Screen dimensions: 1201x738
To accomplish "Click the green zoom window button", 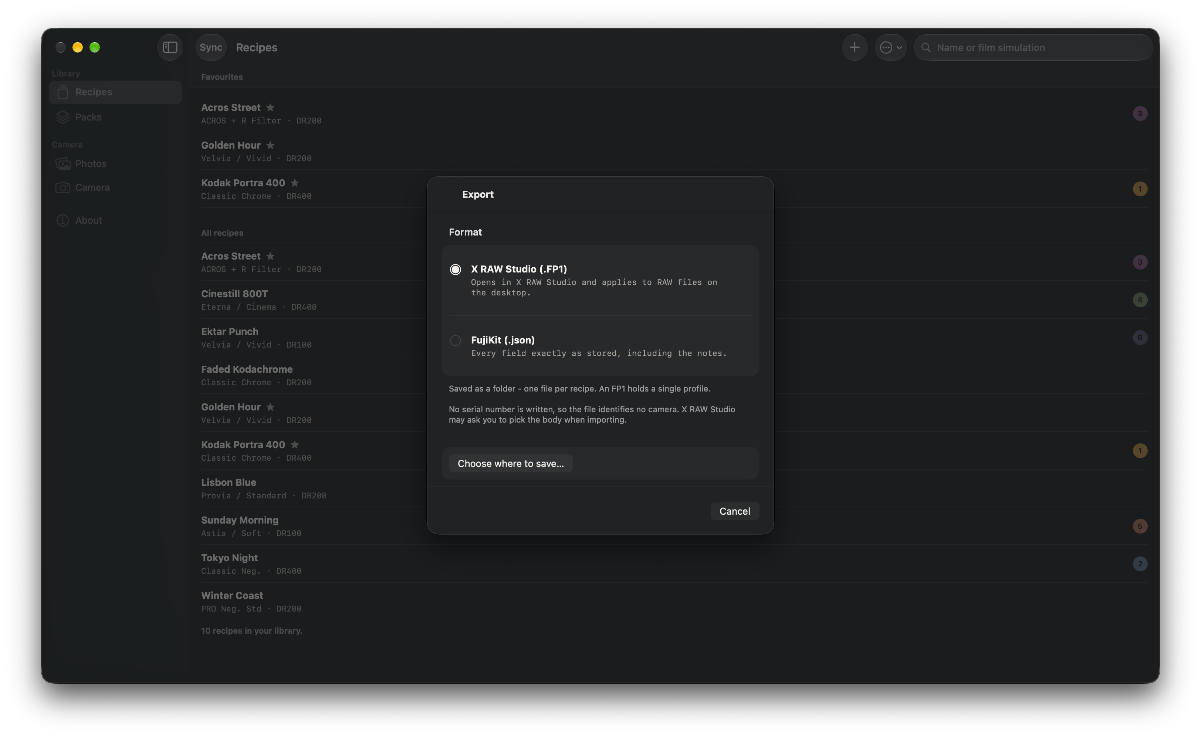I will point(95,47).
